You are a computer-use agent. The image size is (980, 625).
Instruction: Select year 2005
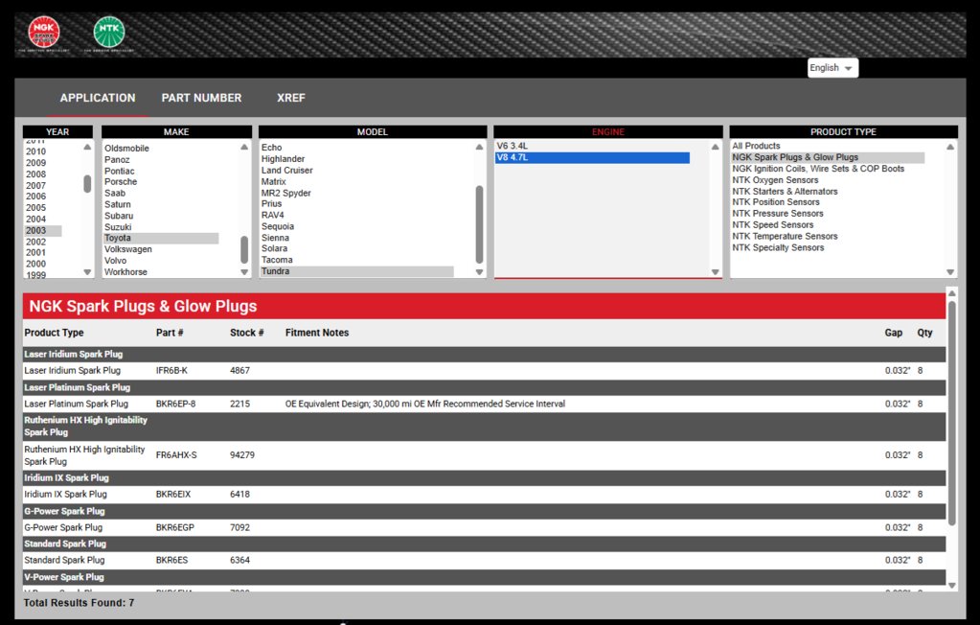point(35,208)
